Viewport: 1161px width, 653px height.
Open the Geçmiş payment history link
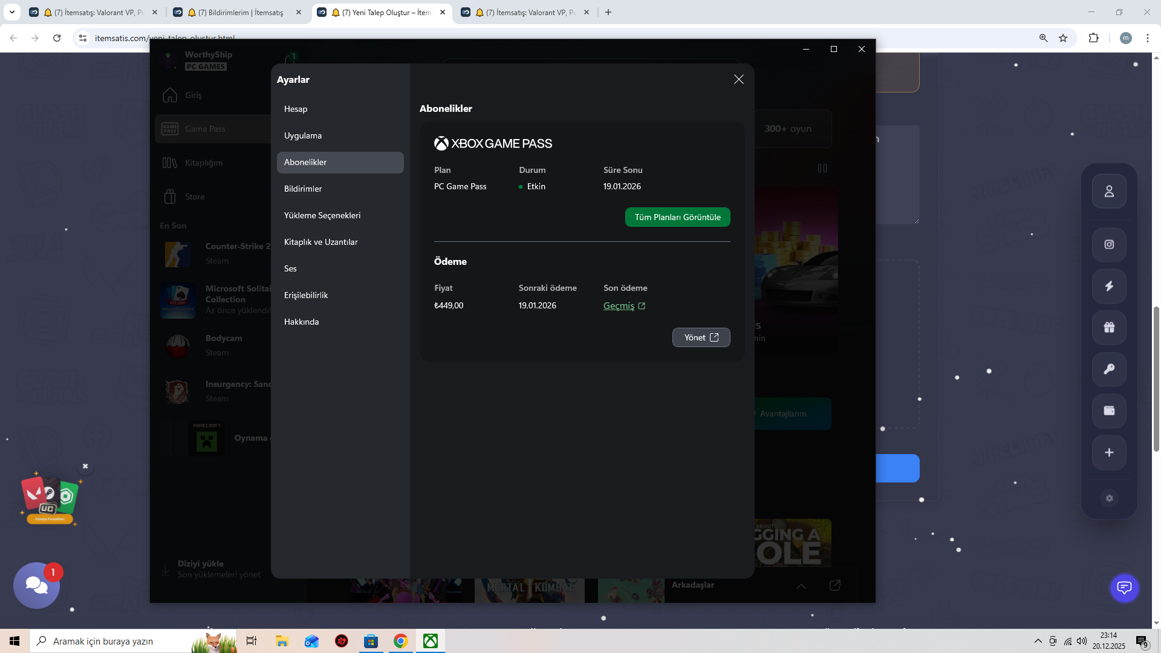(x=624, y=306)
